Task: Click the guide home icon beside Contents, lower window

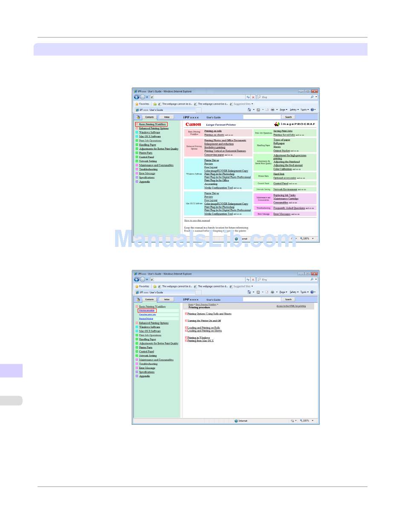Action: [138, 299]
